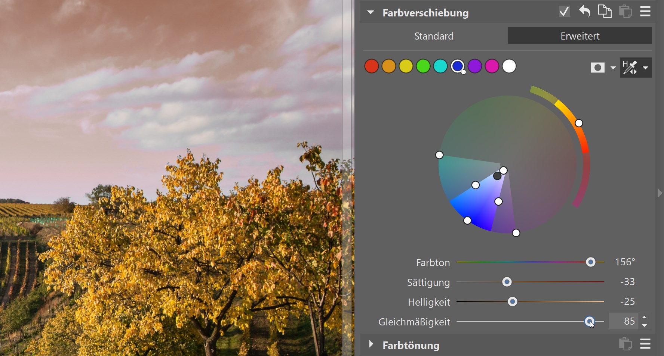Screen dimensions: 664x356
Task: Click the Gleichmäßigkeit value field showing 85
Action: (x=624, y=321)
